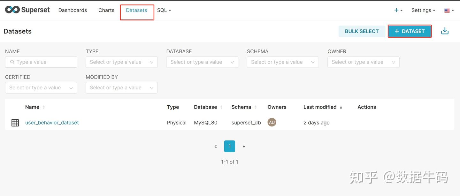
Task: Sort by Schema column header
Action: (241, 107)
